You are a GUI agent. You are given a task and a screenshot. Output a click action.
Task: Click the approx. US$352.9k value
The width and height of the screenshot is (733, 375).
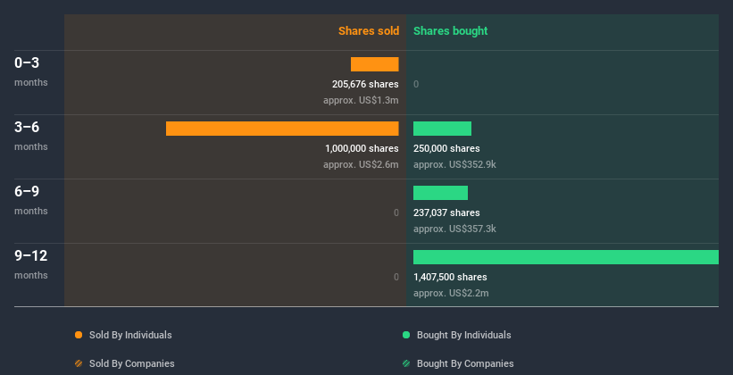point(454,164)
